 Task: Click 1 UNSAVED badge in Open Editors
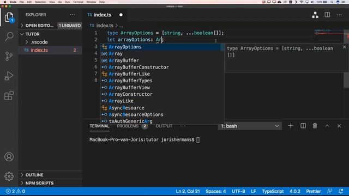point(70,26)
